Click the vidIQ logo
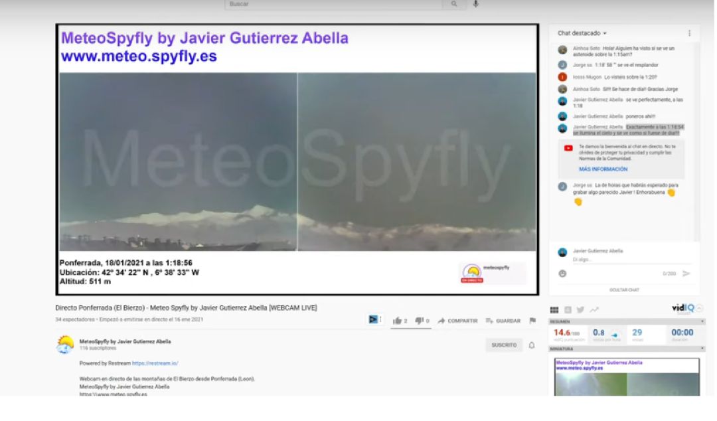The height and width of the screenshot is (421, 717). [x=682, y=308]
